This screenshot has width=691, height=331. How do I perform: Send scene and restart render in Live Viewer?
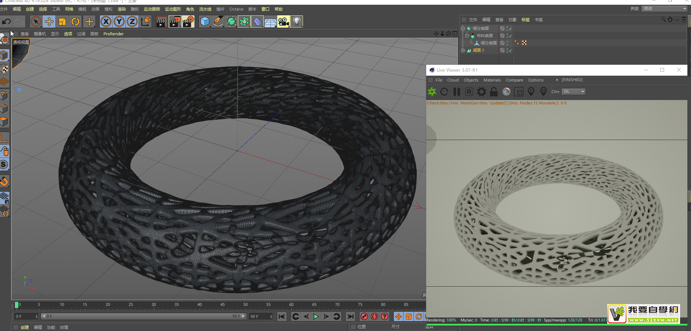click(432, 92)
